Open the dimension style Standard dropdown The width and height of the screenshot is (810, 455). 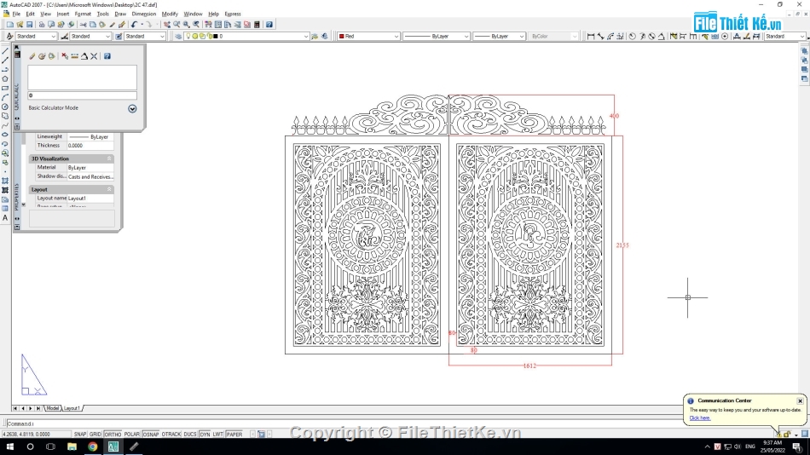90,36
